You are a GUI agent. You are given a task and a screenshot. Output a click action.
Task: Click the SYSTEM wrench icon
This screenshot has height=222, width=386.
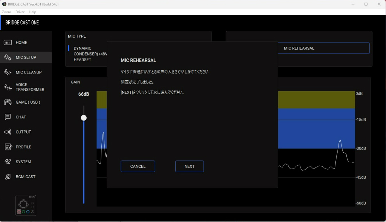8,162
